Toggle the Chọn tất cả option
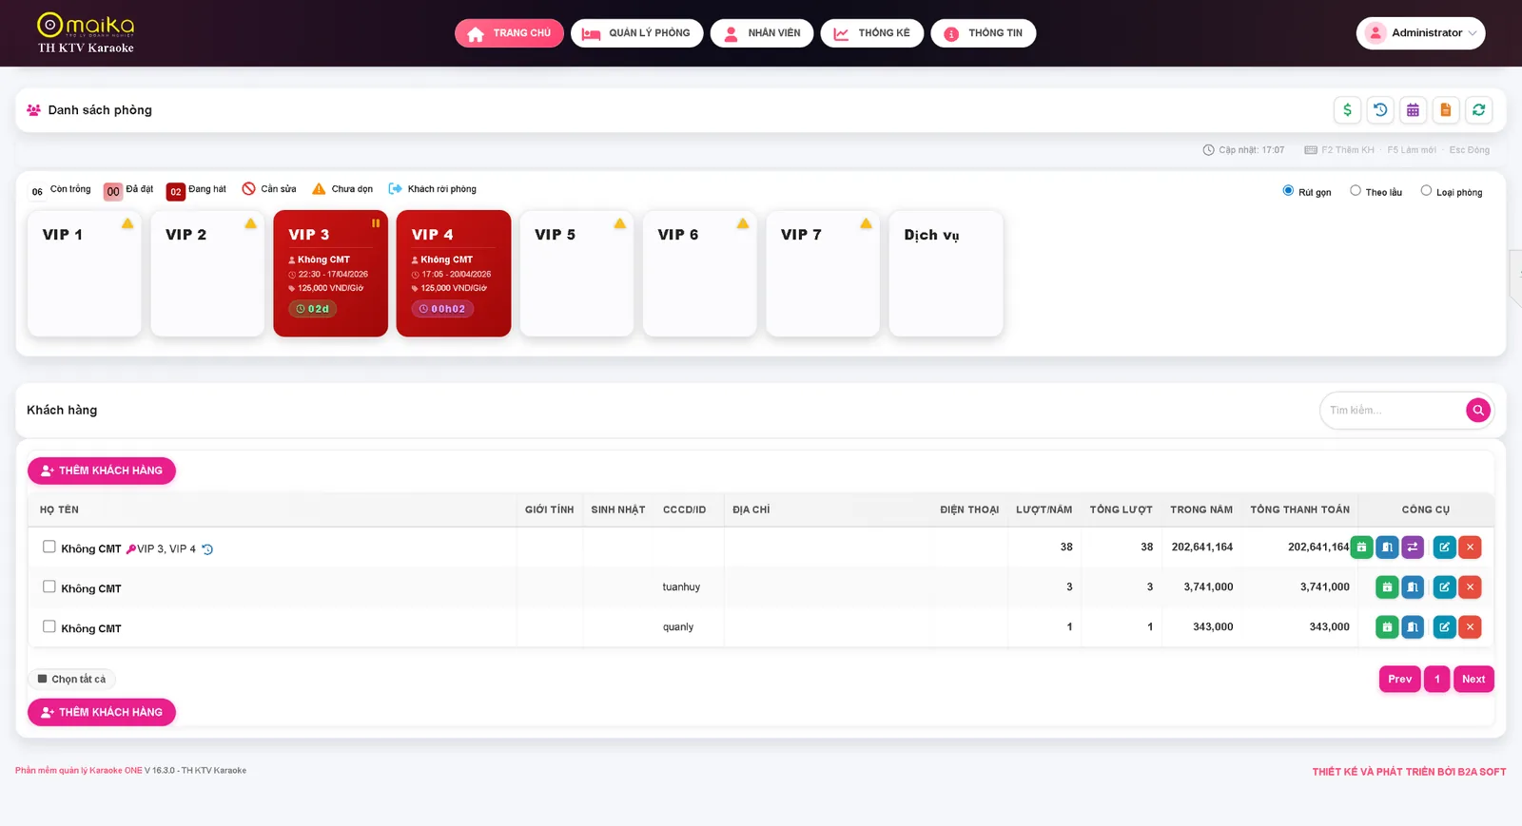This screenshot has height=826, width=1522. [71, 679]
